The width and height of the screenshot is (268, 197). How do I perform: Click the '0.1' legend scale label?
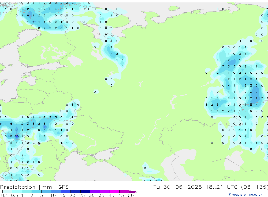coord(5,195)
